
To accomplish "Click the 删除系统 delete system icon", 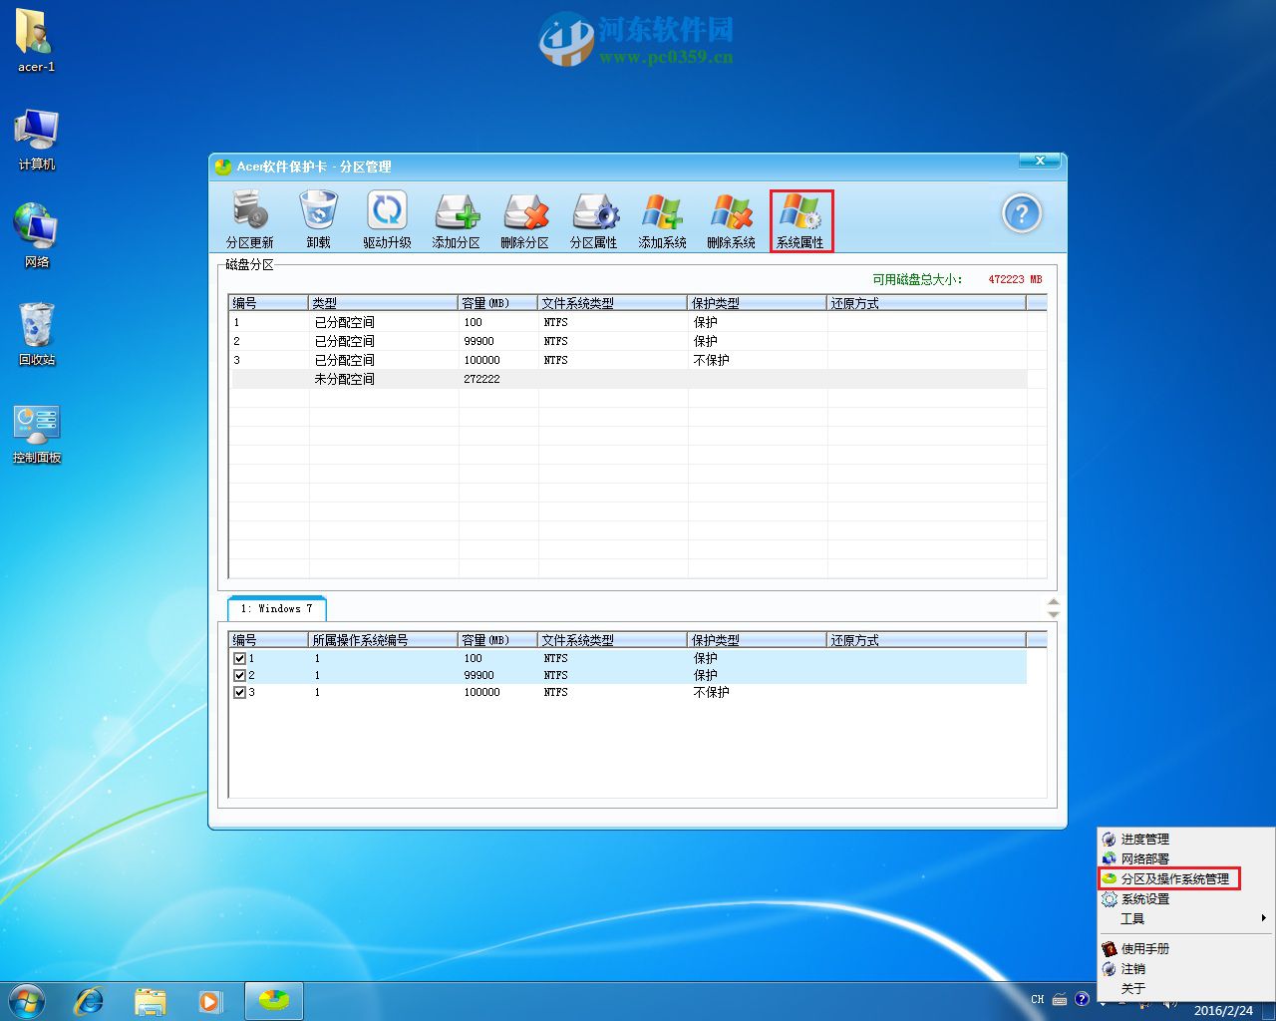I will coord(731,218).
